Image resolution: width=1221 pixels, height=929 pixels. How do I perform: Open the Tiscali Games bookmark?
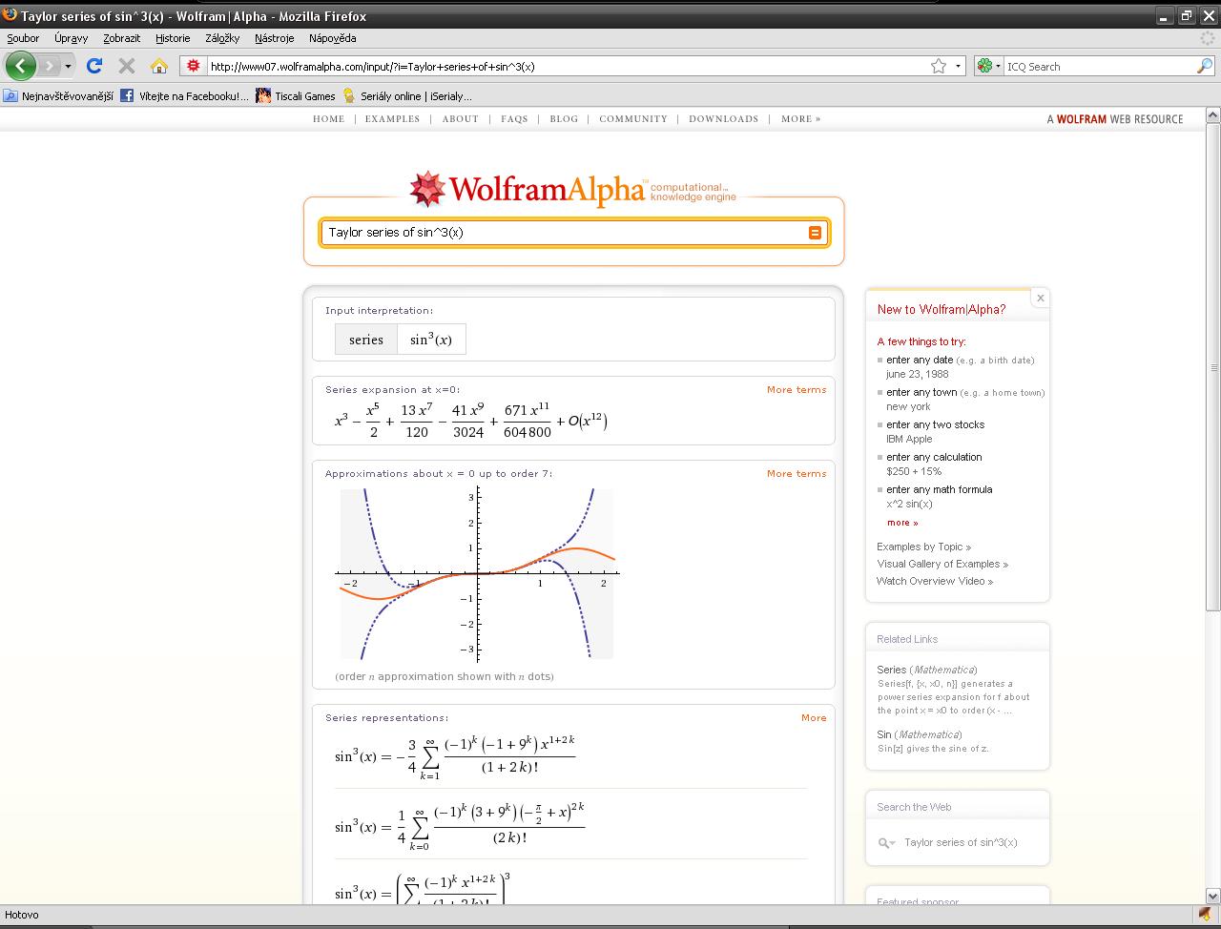(x=296, y=96)
